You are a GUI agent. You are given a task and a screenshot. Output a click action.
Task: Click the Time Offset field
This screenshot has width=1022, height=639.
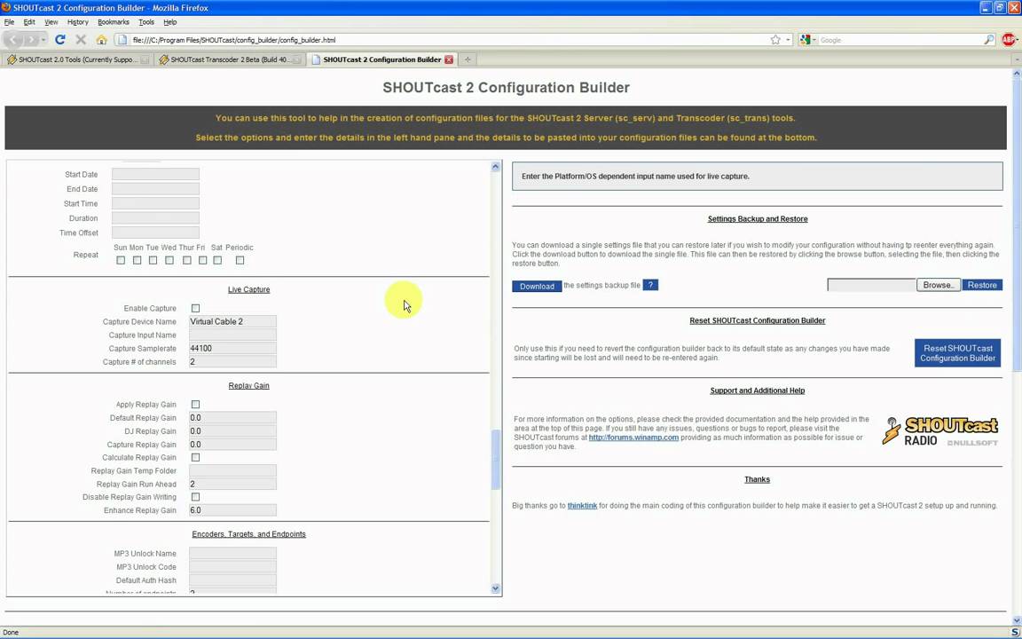tap(155, 233)
